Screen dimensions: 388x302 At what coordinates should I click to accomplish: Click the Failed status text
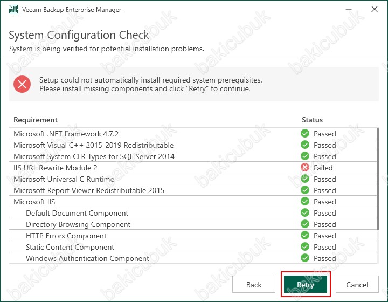(323, 168)
